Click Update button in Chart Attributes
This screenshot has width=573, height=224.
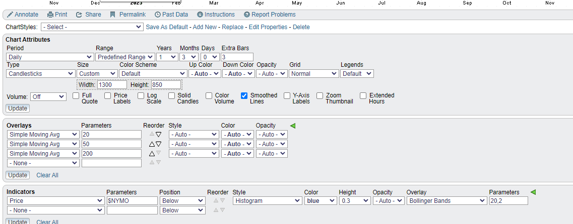click(18, 108)
